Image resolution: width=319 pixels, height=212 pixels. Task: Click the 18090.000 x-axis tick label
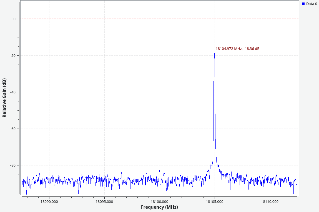pyautogui.click(x=49, y=201)
